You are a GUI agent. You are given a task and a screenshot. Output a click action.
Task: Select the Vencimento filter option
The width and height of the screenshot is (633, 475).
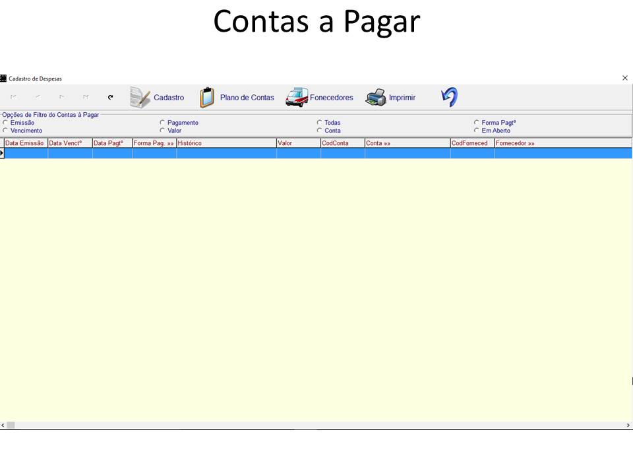[x=6, y=130]
